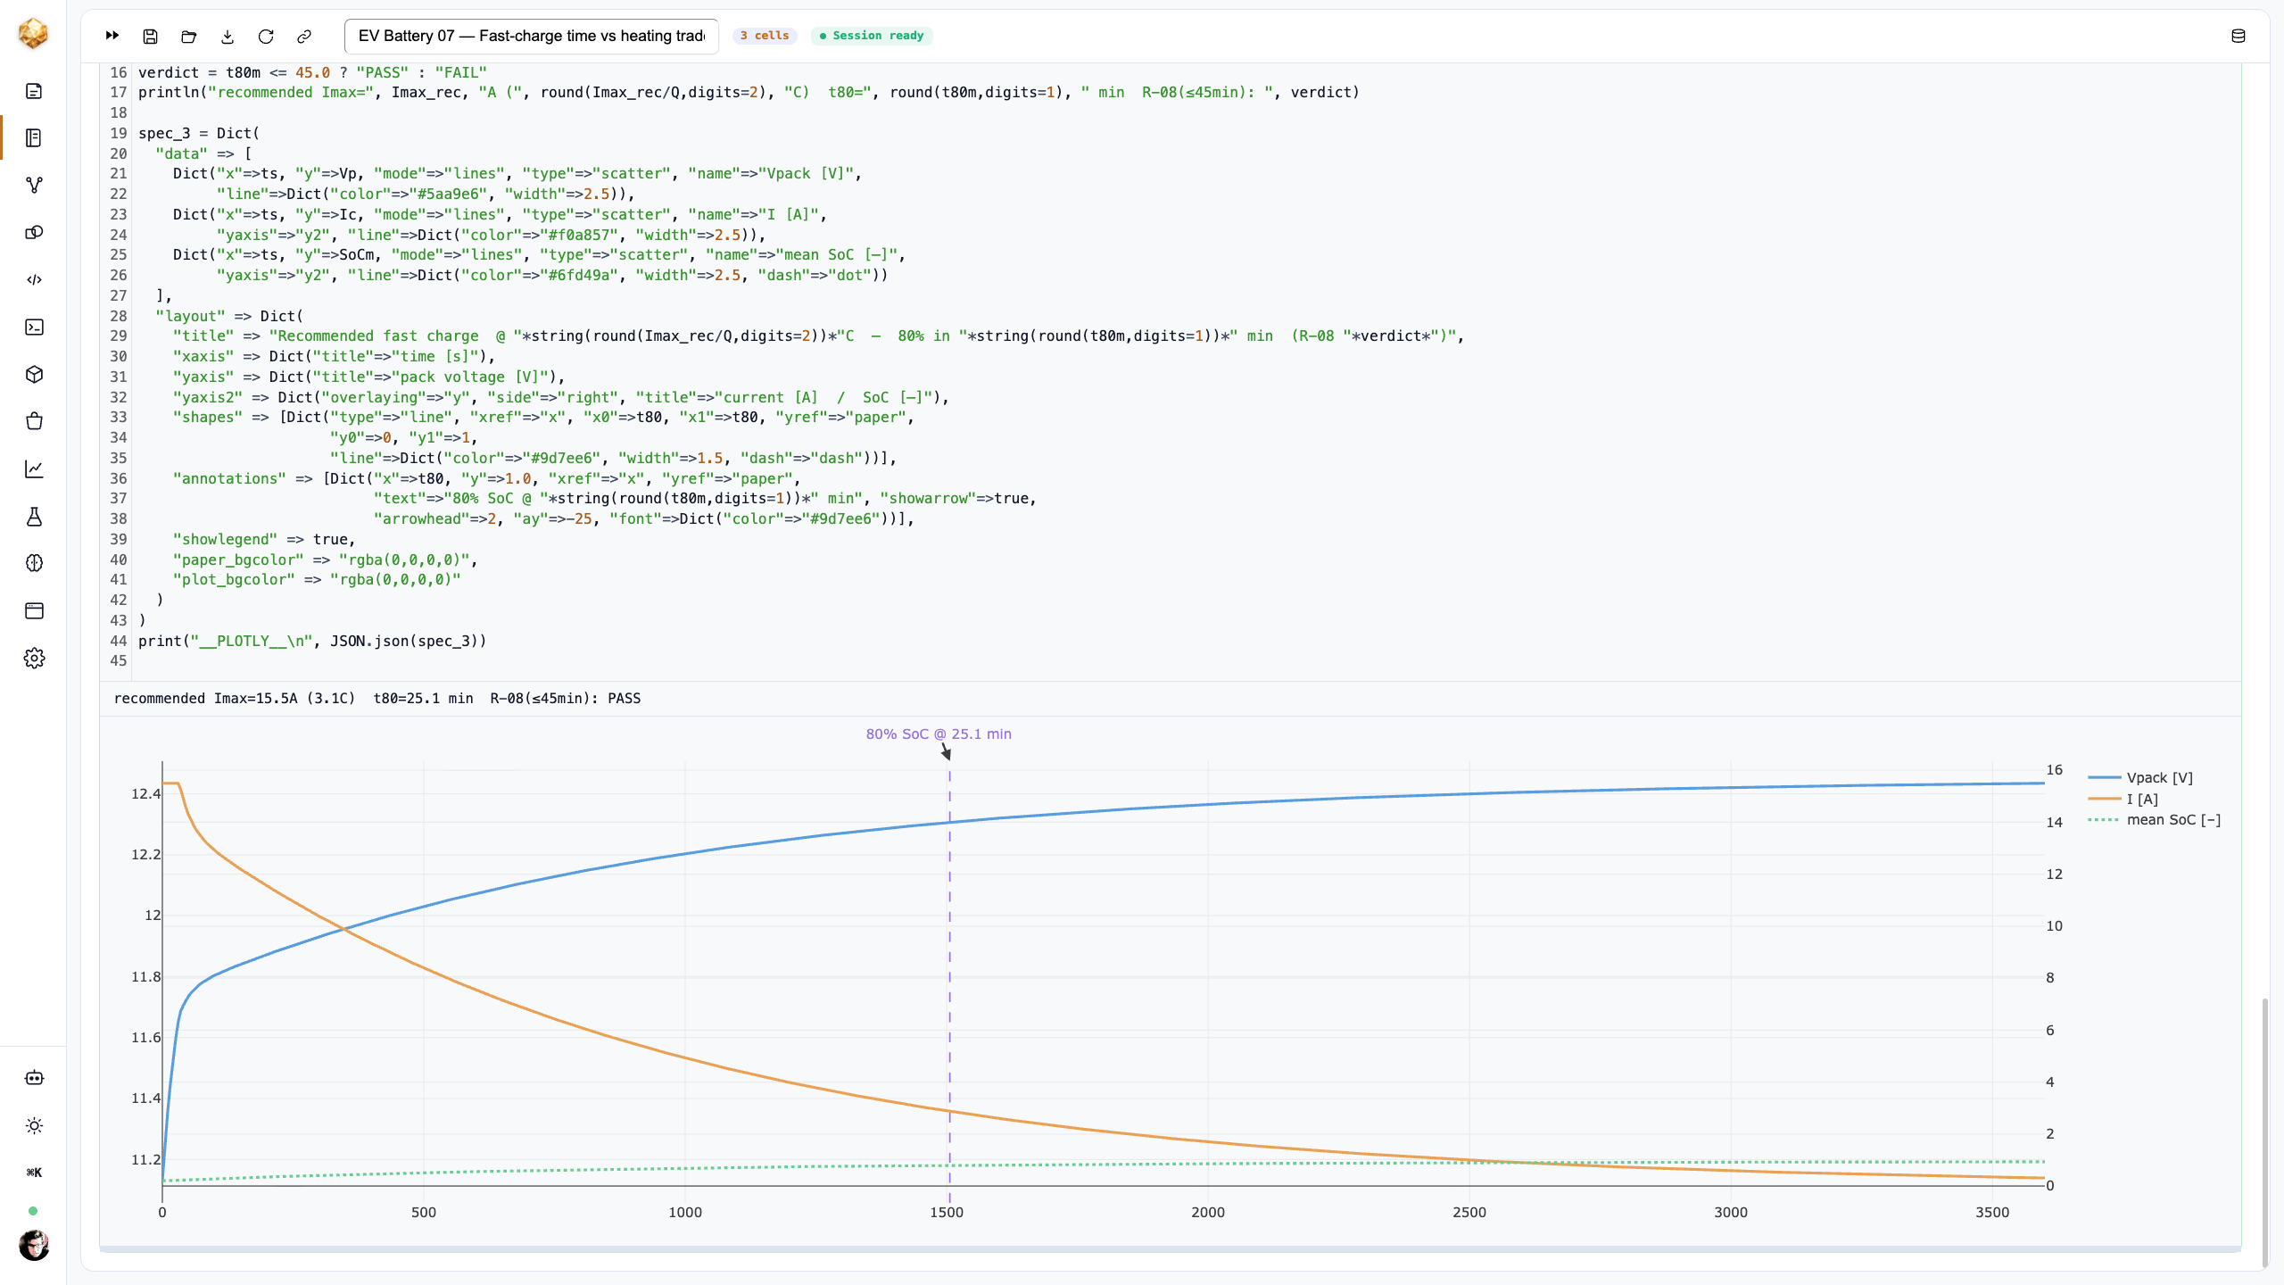Viewport: 2284px width, 1285px height.
Task: Open the documents sidebar icon
Action: pyautogui.click(x=34, y=91)
